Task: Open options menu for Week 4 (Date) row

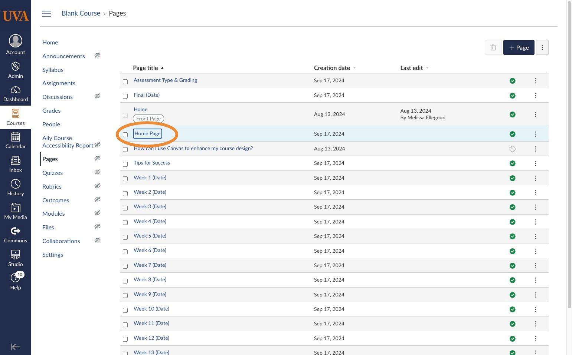Action: pyautogui.click(x=536, y=222)
